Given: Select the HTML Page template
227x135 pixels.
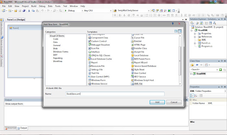Looking at the screenshot, I should pyautogui.click(x=138, y=45).
